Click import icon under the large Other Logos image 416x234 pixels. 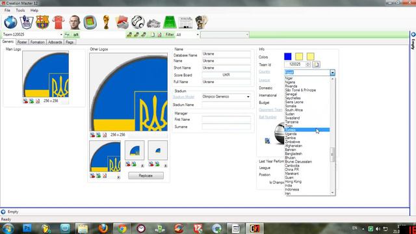pyautogui.click(x=92, y=135)
